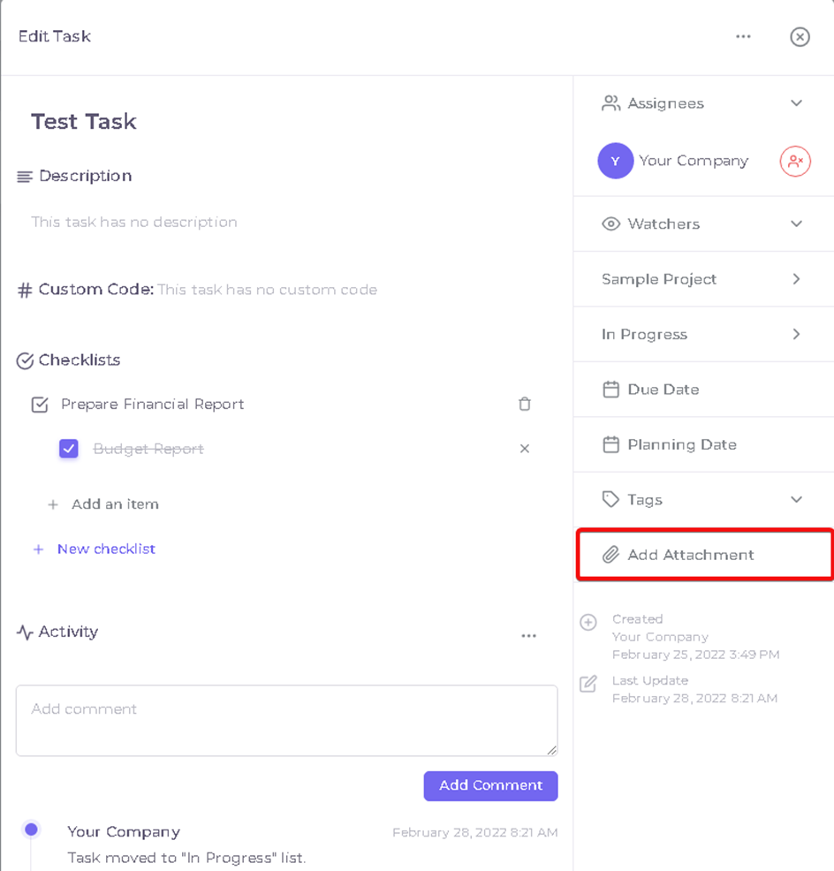Click the Watchers eye icon
834x871 pixels.
pos(610,223)
